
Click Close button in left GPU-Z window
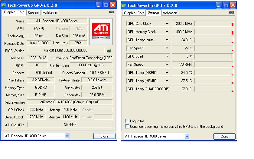click(104, 136)
